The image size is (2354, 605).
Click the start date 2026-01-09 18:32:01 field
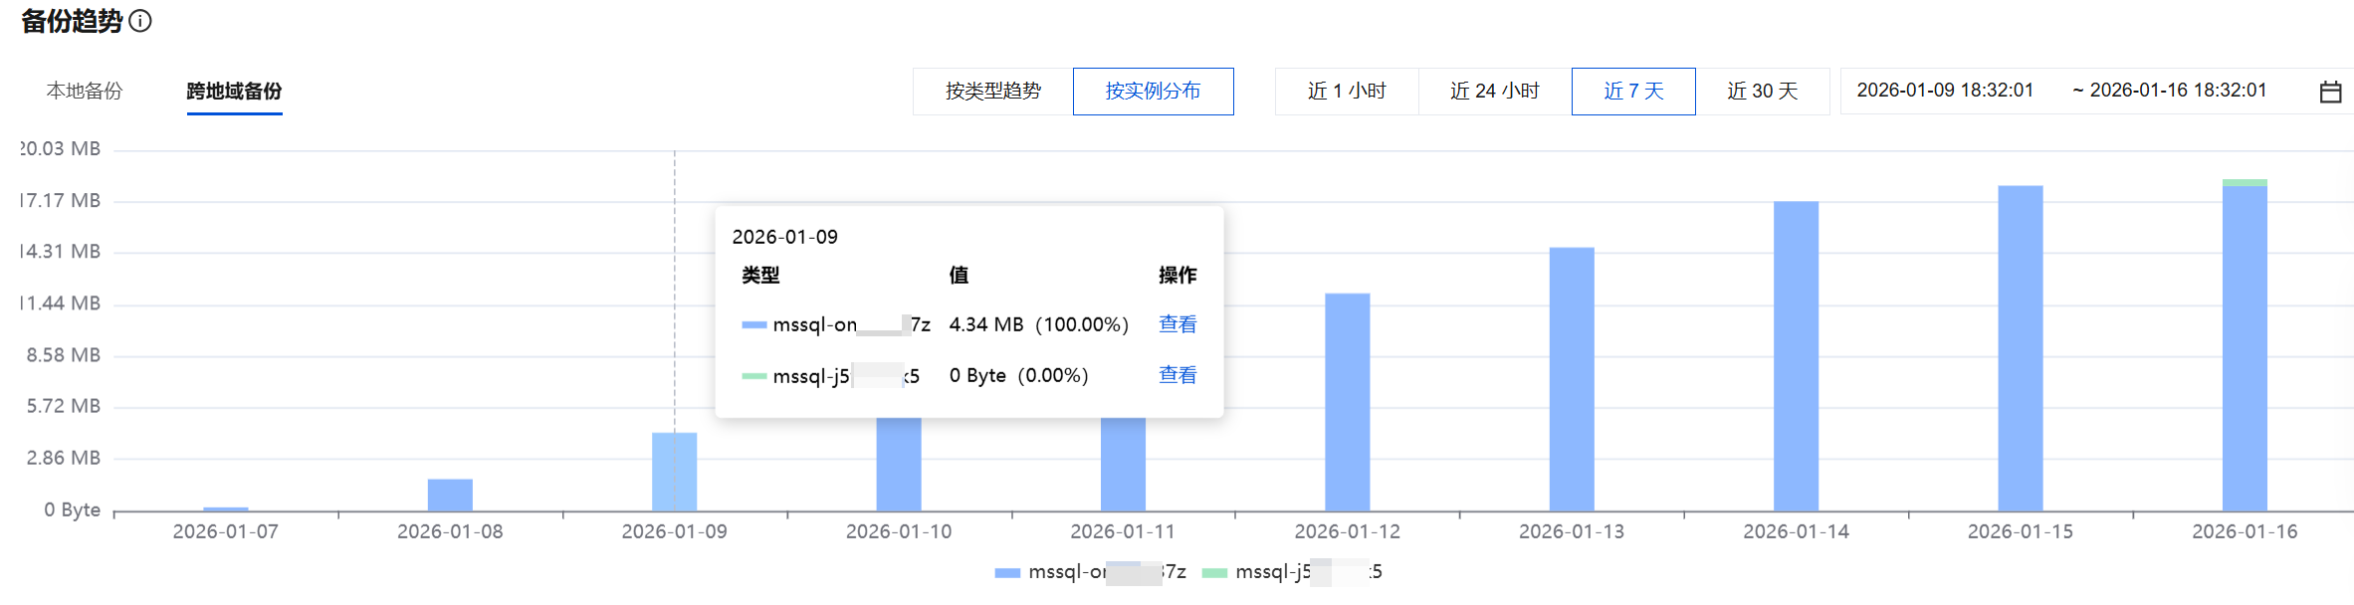click(x=1945, y=91)
